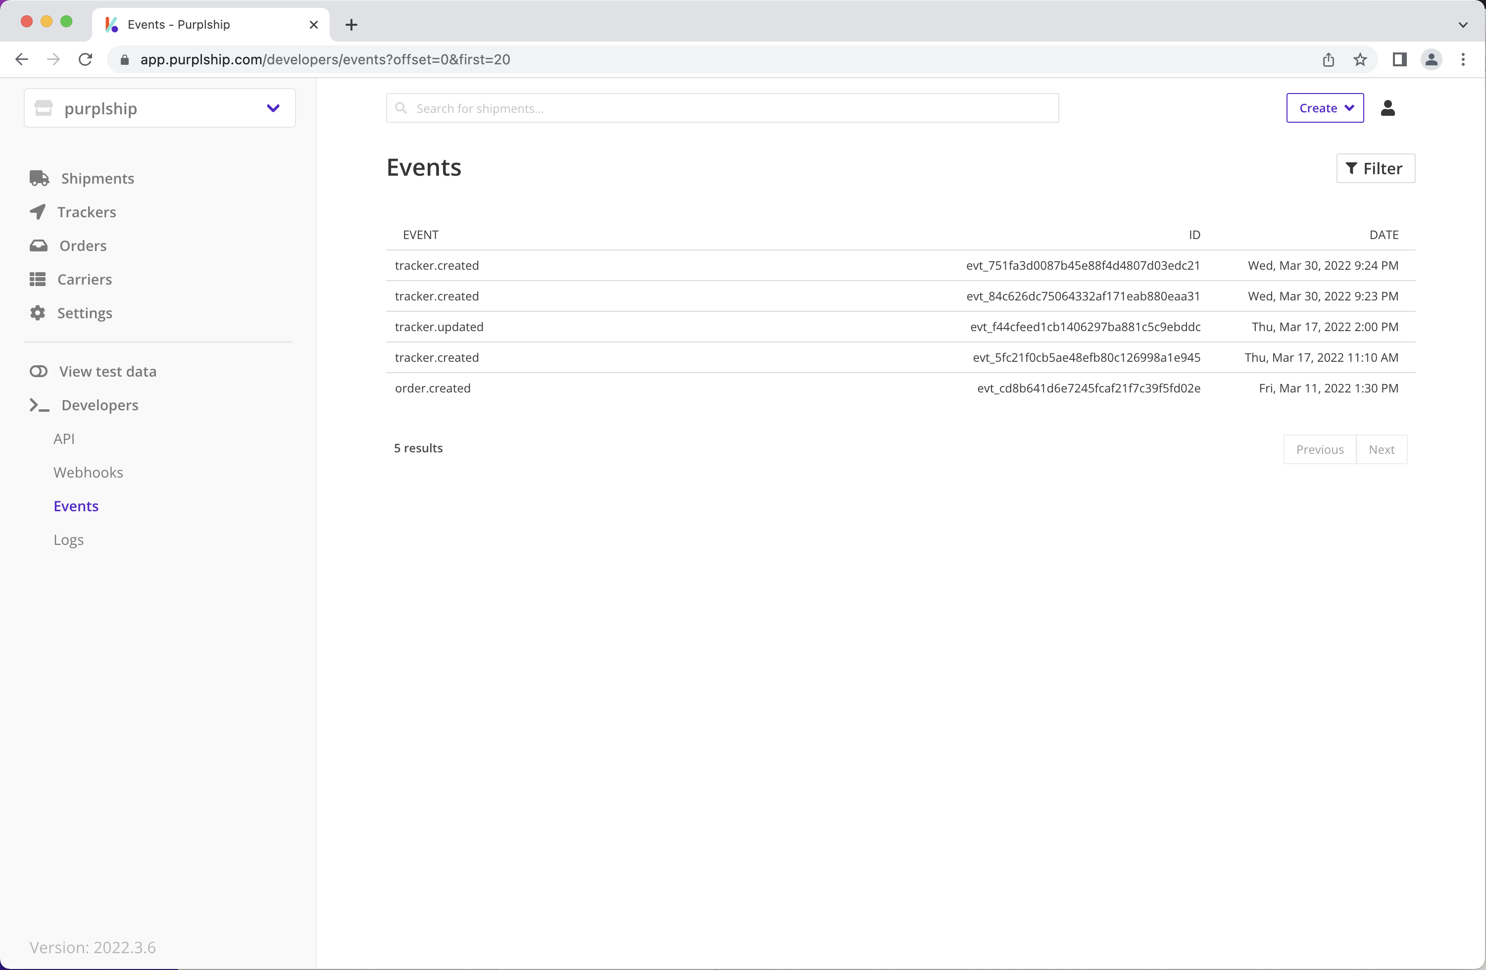Click the evt_f44cfeed1cb1406297ba881c5c9ebddc ID

click(1085, 327)
